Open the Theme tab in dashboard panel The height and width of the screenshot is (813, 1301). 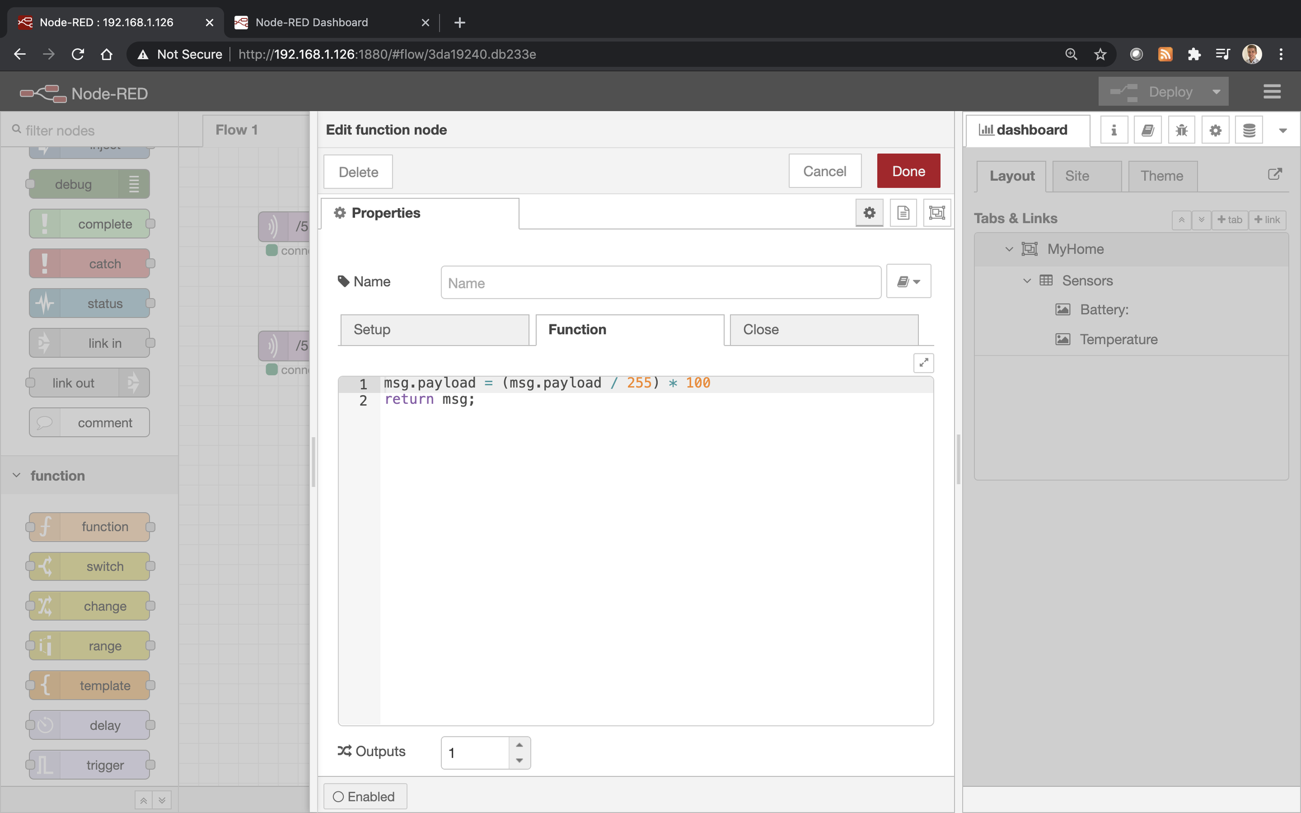tap(1162, 176)
